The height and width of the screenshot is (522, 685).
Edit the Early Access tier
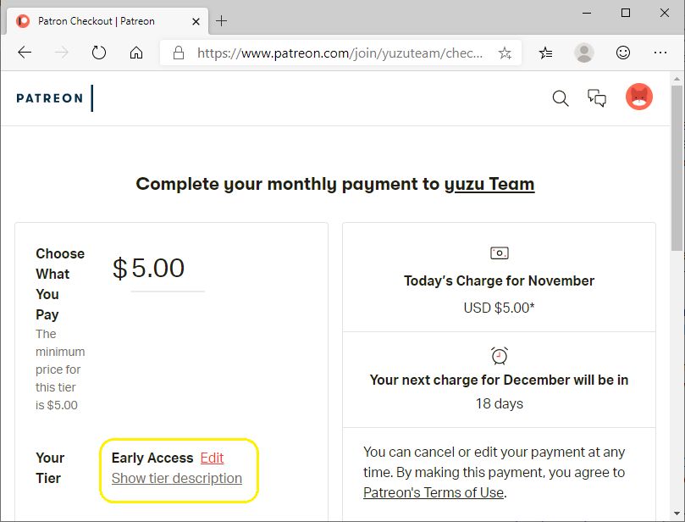212,458
